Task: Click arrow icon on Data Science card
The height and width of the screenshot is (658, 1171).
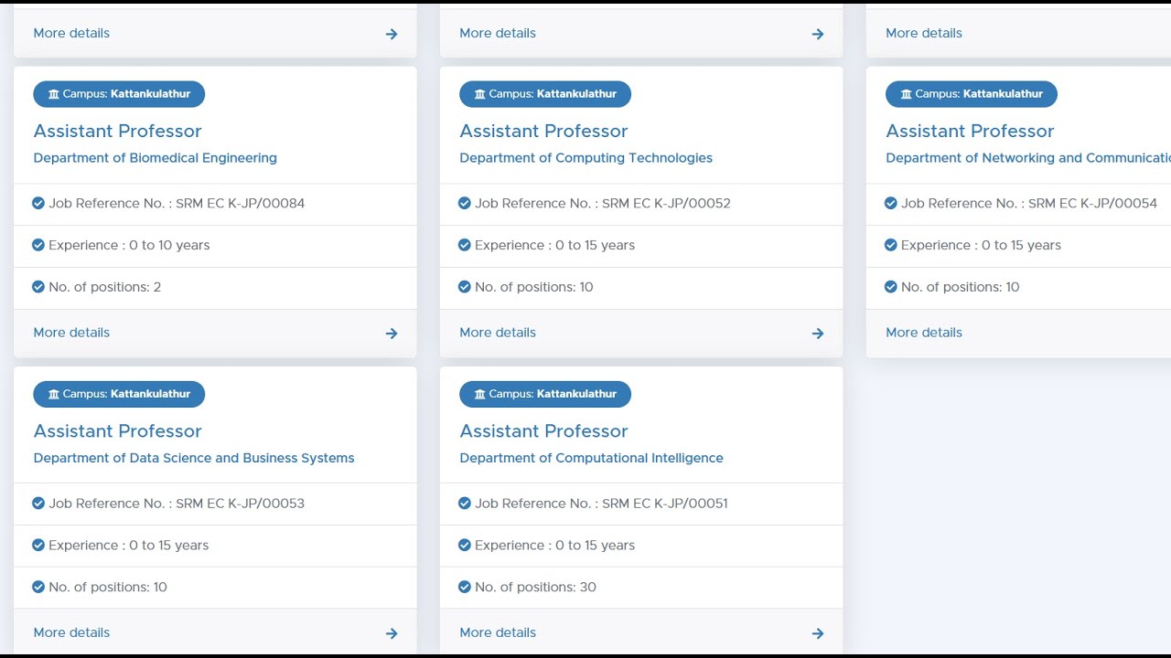Action: tap(392, 633)
